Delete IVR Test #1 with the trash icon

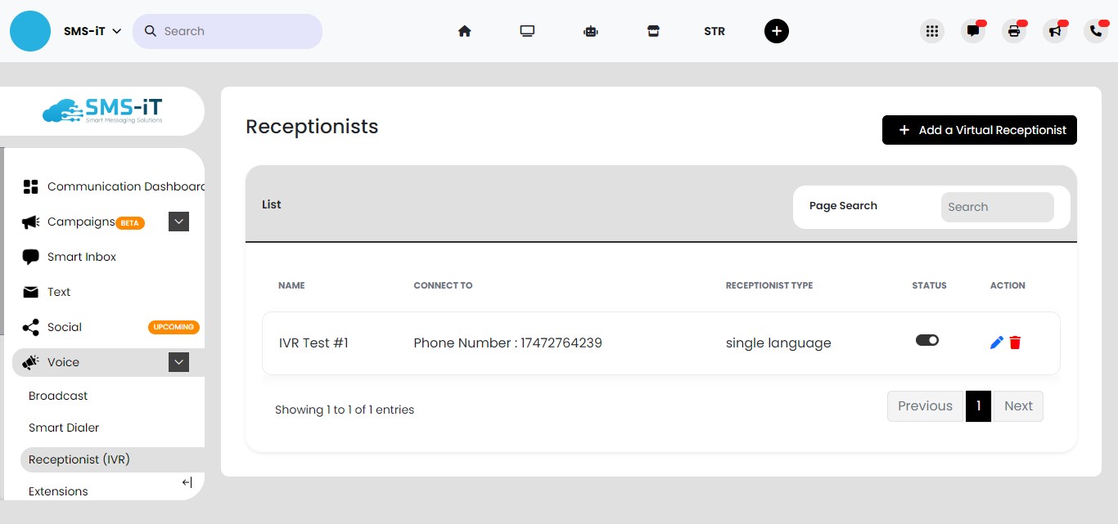point(1015,343)
